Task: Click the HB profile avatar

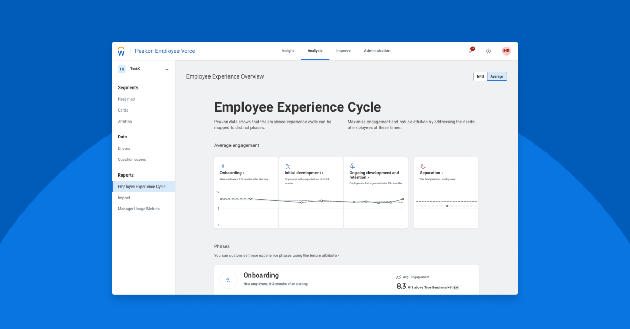Action: [x=506, y=51]
